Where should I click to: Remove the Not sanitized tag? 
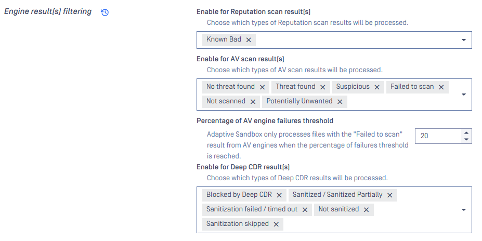(x=367, y=210)
